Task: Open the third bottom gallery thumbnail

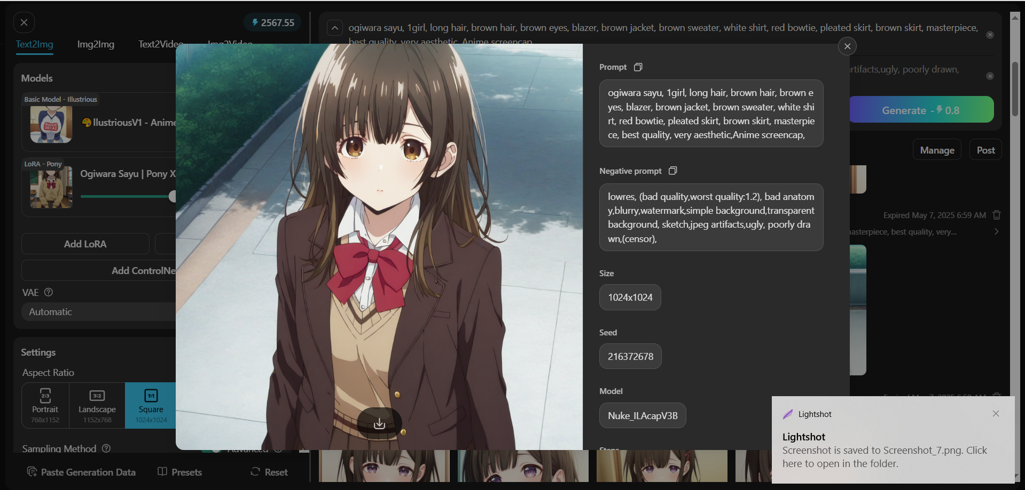Action: (662, 466)
